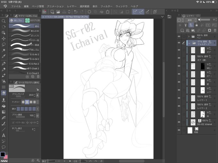Select the E-S-Oil 2 sub tool
Viewport: 218px width, 163px height.
(x=24, y=59)
